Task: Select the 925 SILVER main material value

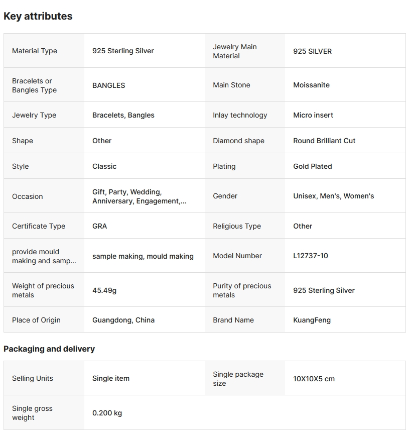Action: tap(312, 51)
